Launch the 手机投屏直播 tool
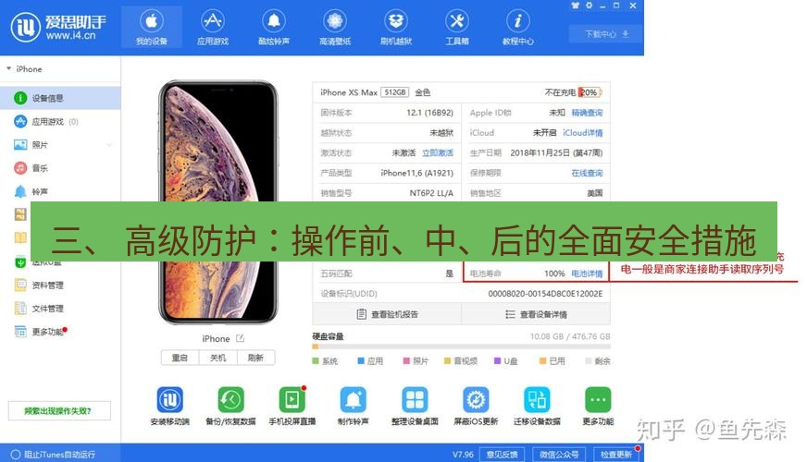 point(292,399)
